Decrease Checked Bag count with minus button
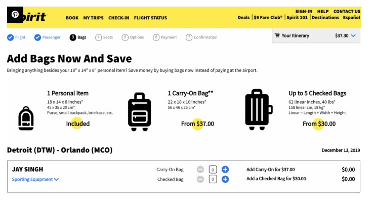The height and width of the screenshot is (200, 372). click(200, 179)
